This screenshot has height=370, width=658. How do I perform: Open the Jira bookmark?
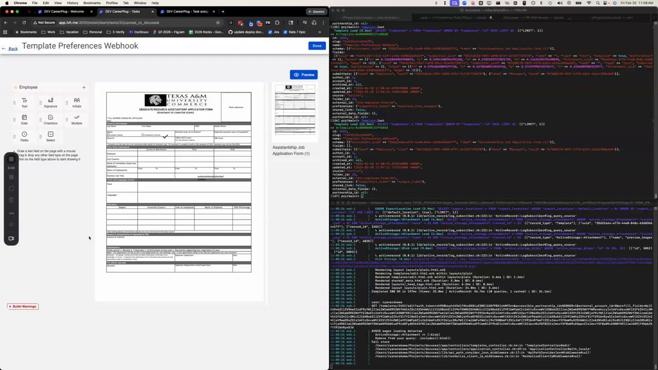(273, 32)
